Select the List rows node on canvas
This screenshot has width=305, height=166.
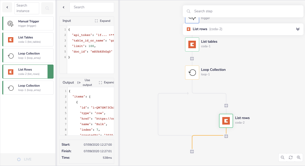coord(226,121)
